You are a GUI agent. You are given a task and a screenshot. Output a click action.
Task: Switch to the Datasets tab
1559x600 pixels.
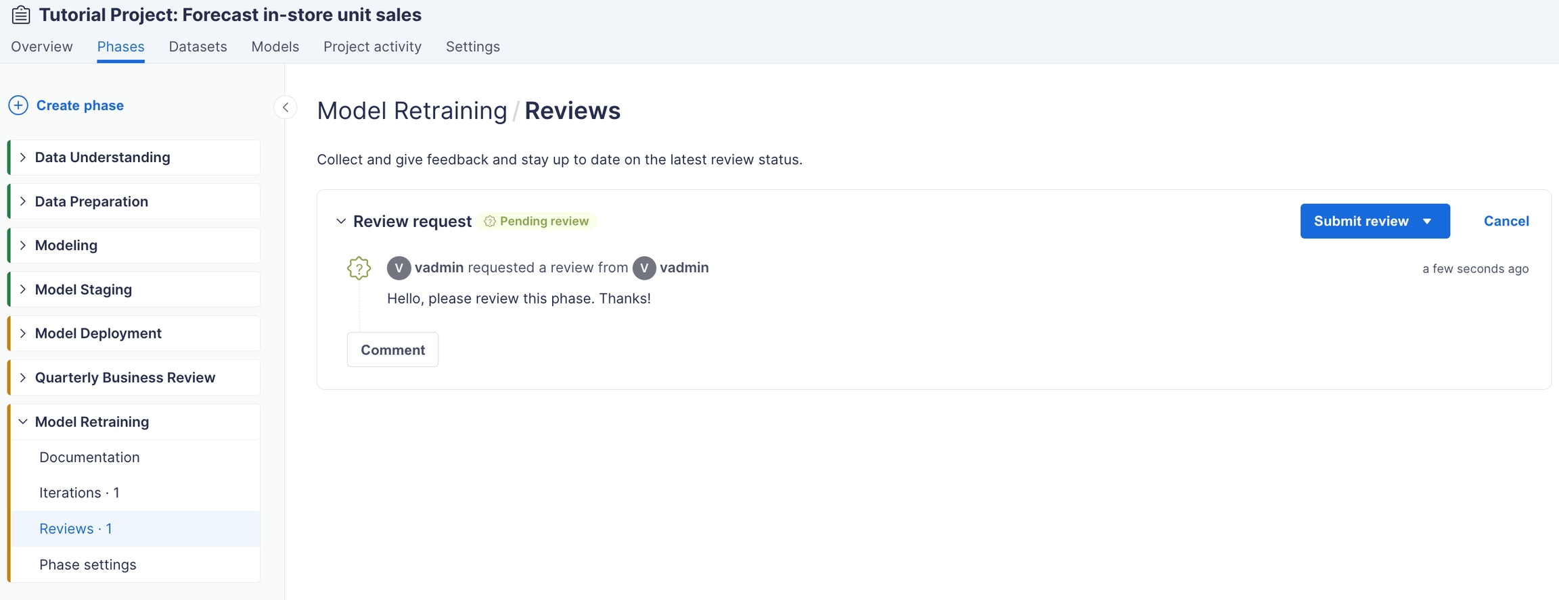(x=198, y=47)
